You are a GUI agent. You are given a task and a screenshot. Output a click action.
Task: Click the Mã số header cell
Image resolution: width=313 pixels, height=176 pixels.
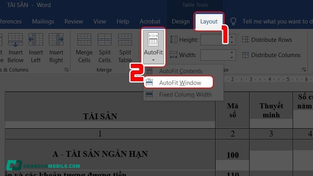[232, 110]
